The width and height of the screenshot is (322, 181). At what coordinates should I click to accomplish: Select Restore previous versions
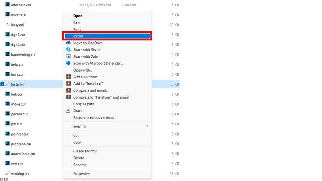click(93, 117)
